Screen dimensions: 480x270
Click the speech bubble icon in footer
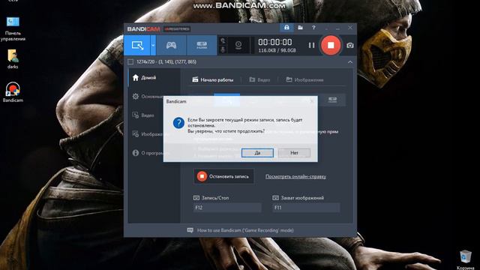[190, 230]
